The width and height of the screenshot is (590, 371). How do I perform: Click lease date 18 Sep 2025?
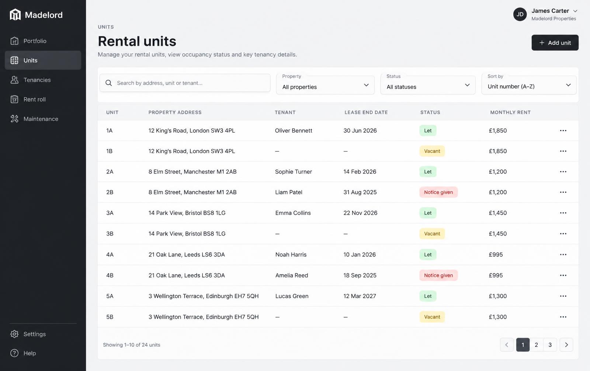coord(360,275)
